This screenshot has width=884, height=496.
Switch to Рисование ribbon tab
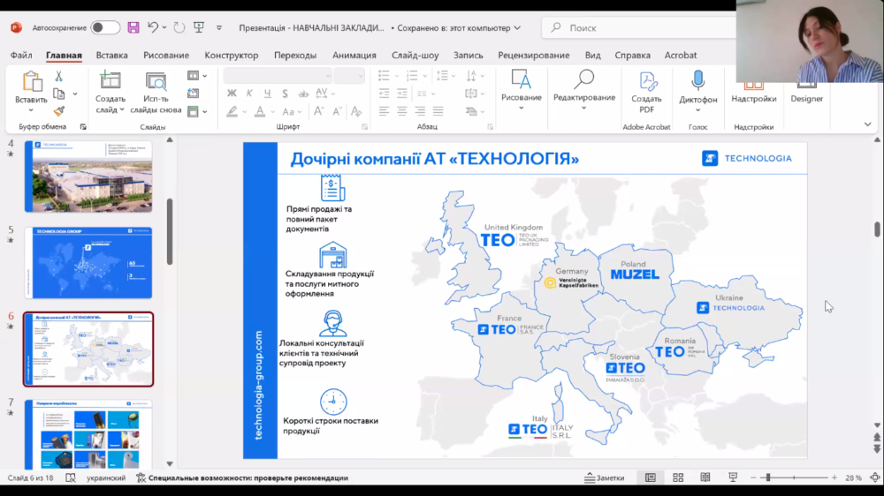click(166, 56)
